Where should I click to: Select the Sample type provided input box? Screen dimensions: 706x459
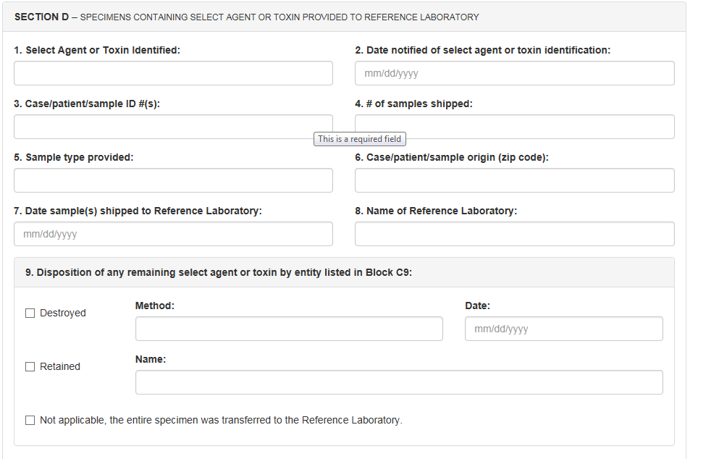point(173,180)
